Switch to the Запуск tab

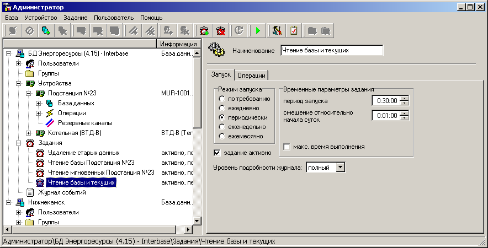tap(221, 74)
